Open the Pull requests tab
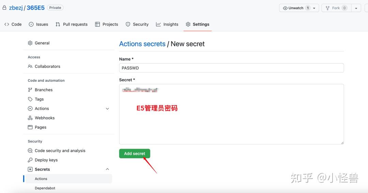Image resolution: width=368 pixels, height=193 pixels. click(x=71, y=25)
